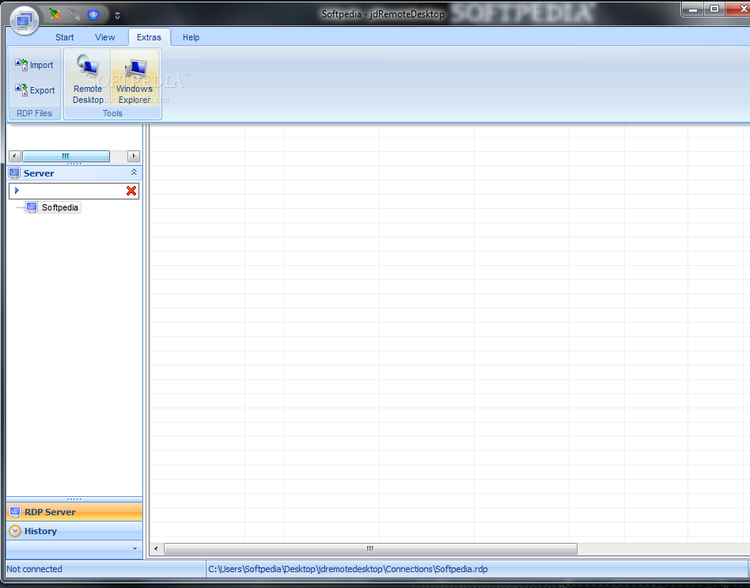Click the sidebar horizontal scrollbar thumb

(x=66, y=156)
